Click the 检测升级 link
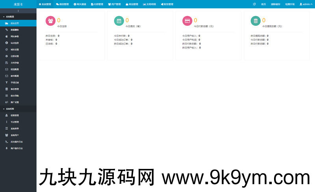The height and width of the screenshot is (192, 315). (x=290, y=4)
